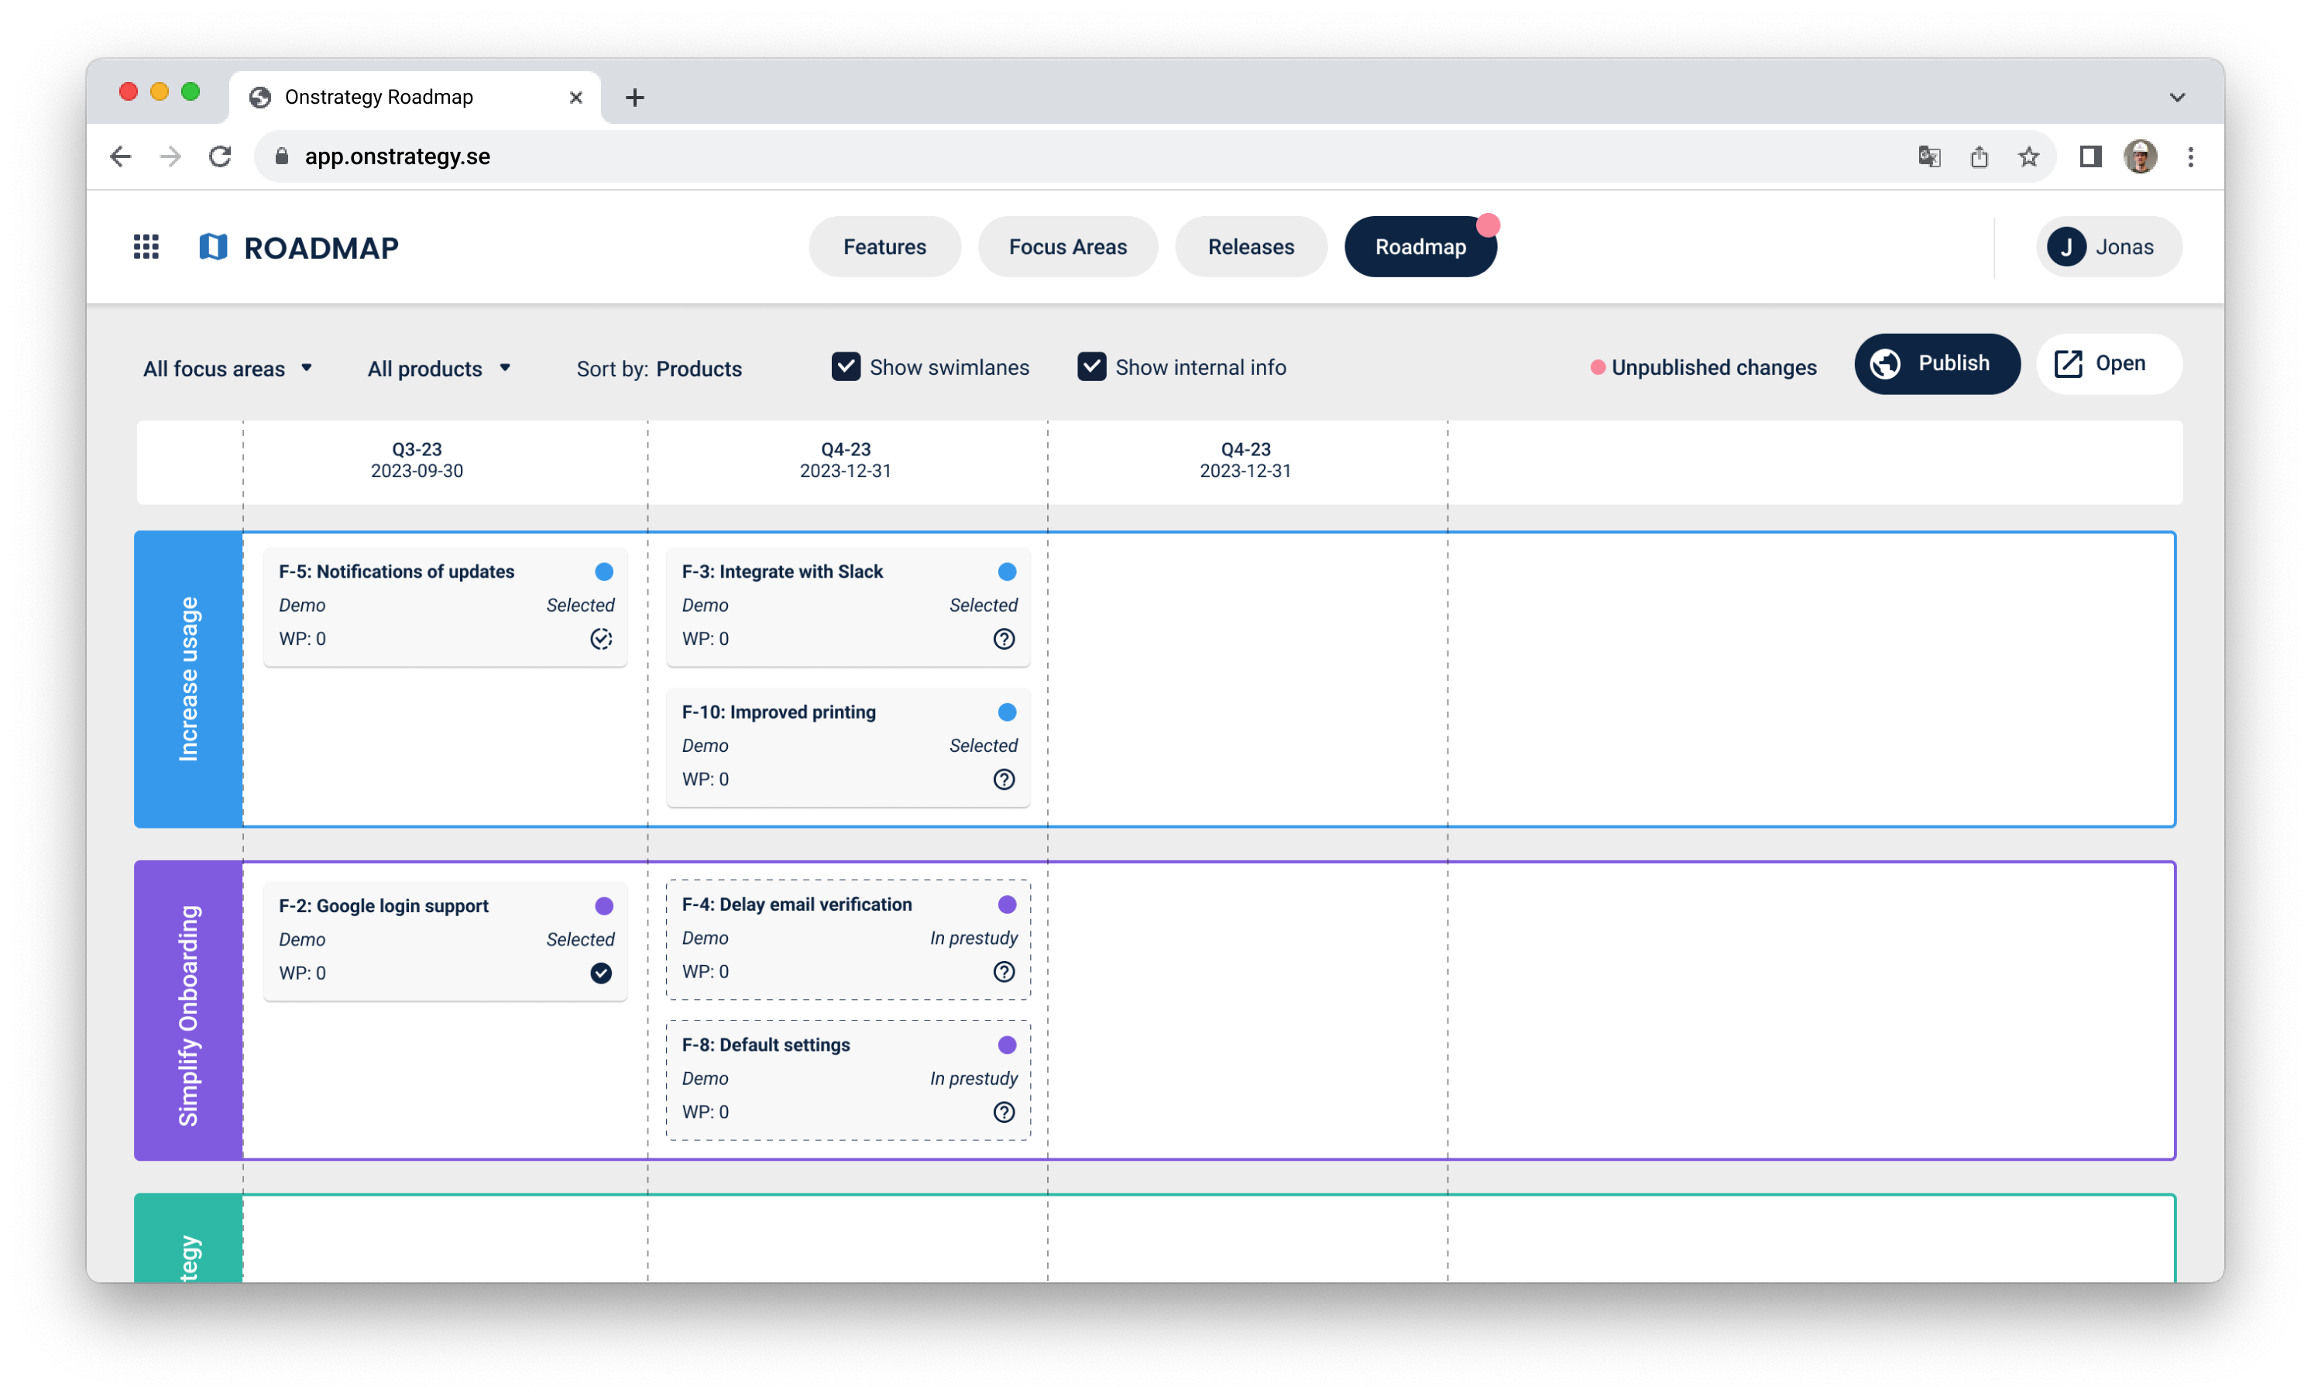The image size is (2311, 1397).
Task: Click the browser share icon
Action: [x=1979, y=156]
